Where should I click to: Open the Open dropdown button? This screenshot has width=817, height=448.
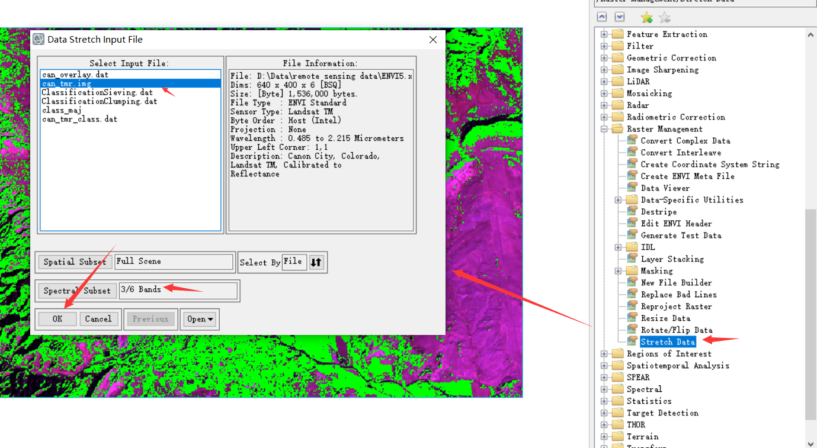200,319
